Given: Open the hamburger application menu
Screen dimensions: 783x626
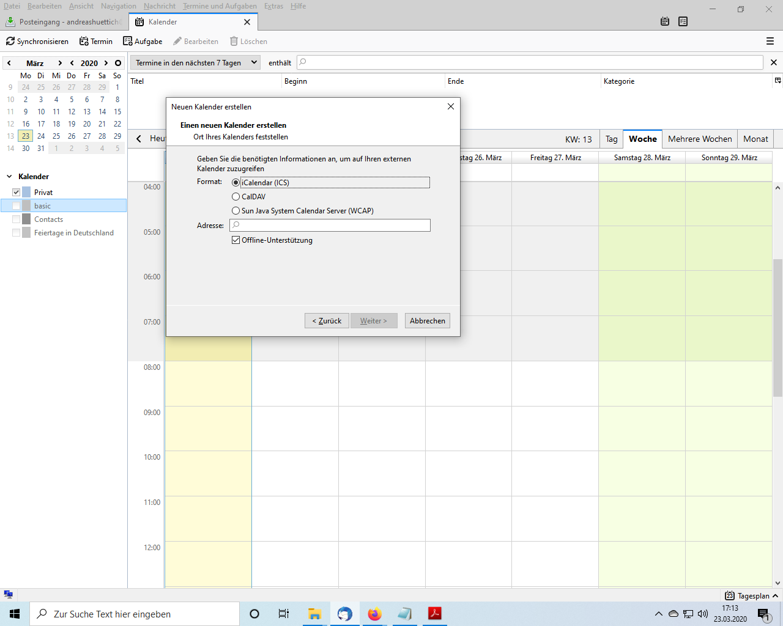Looking at the screenshot, I should point(770,42).
